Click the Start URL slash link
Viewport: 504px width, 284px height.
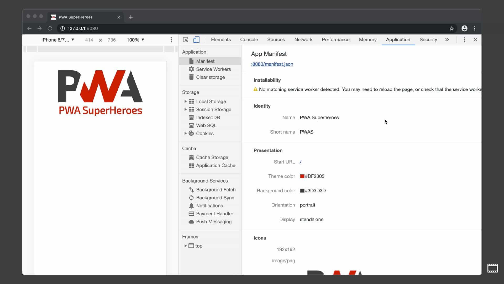click(301, 162)
